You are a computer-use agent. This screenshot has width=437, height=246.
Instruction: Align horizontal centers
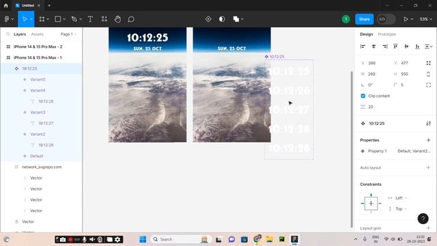coord(373,46)
